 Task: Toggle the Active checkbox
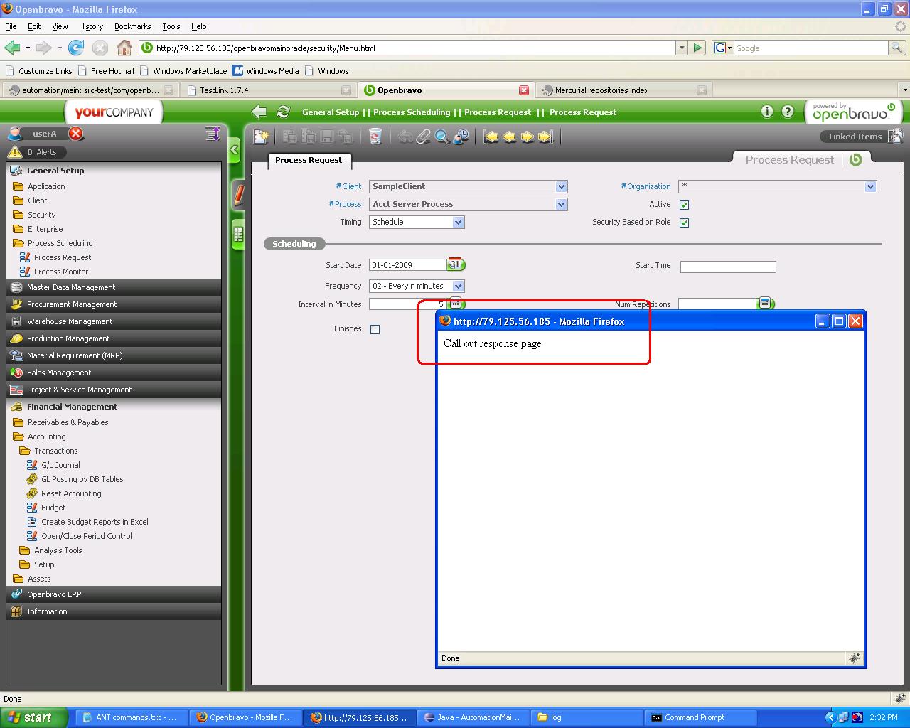tap(684, 205)
